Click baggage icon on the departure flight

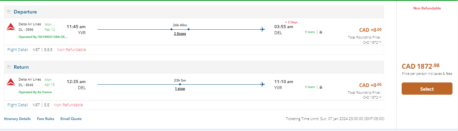[321, 32]
